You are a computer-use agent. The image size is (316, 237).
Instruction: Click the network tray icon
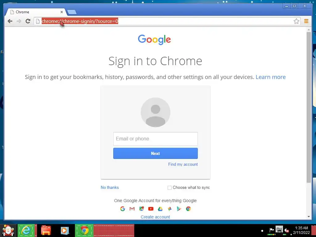click(279, 230)
